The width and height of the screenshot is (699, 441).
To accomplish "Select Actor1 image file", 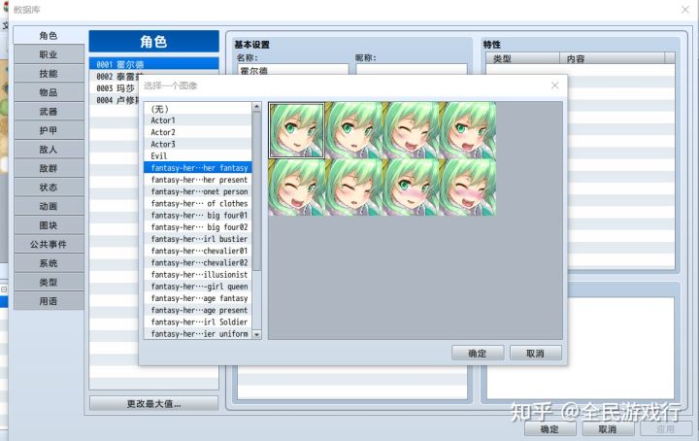I will pos(198,120).
